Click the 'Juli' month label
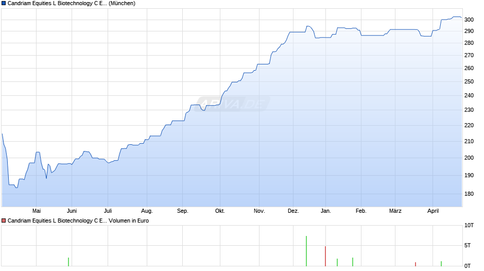 [x=108, y=211]
